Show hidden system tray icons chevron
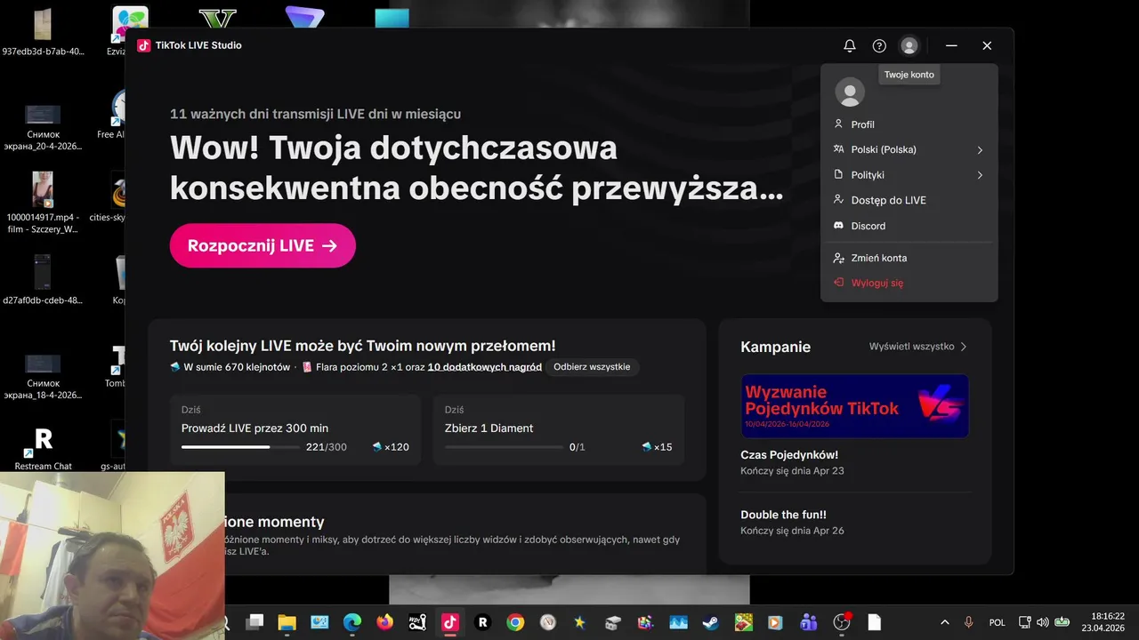1139x640 pixels. (x=944, y=622)
